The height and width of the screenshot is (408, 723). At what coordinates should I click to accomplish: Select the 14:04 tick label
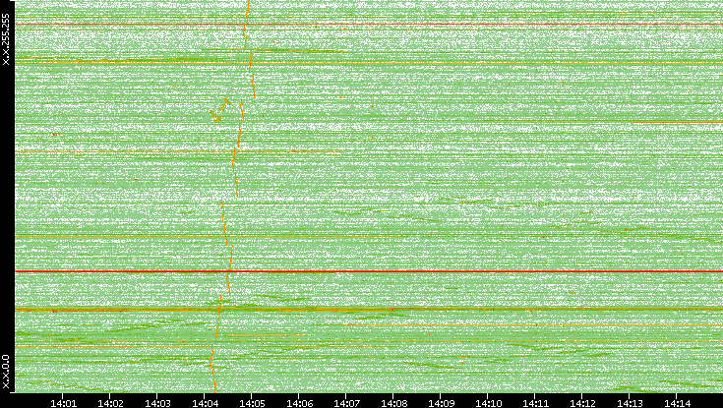(205, 403)
